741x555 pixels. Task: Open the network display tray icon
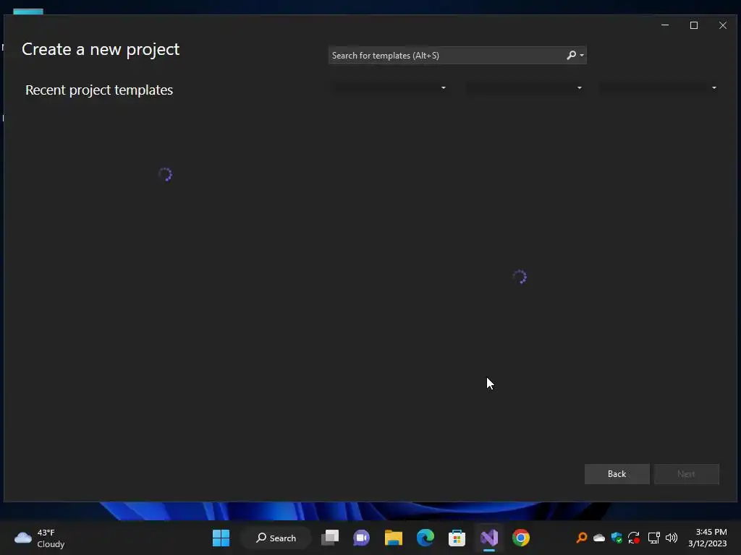[653, 538]
